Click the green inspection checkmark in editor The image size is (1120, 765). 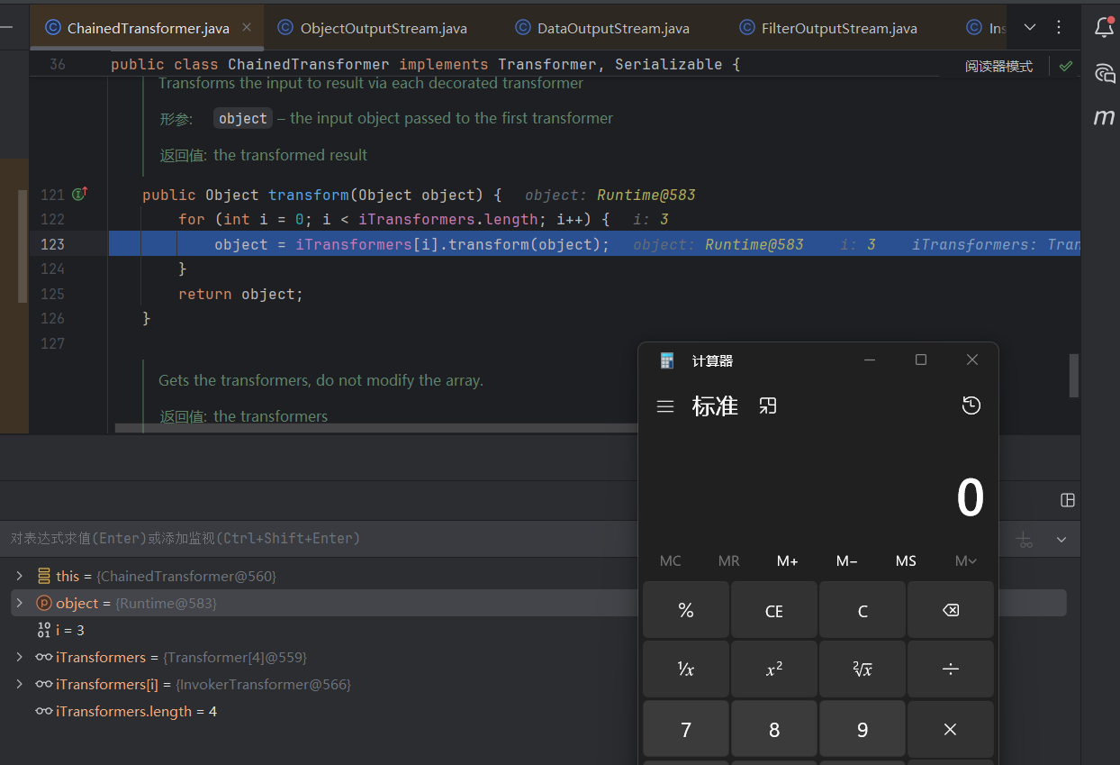(x=1066, y=66)
